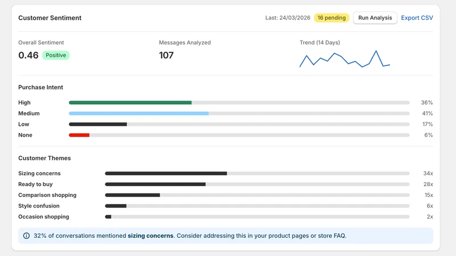
Task: Click the Customer Sentiment heading
Action: click(x=50, y=18)
